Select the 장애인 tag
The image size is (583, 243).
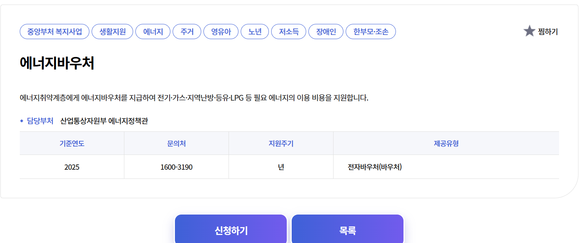pos(326,32)
